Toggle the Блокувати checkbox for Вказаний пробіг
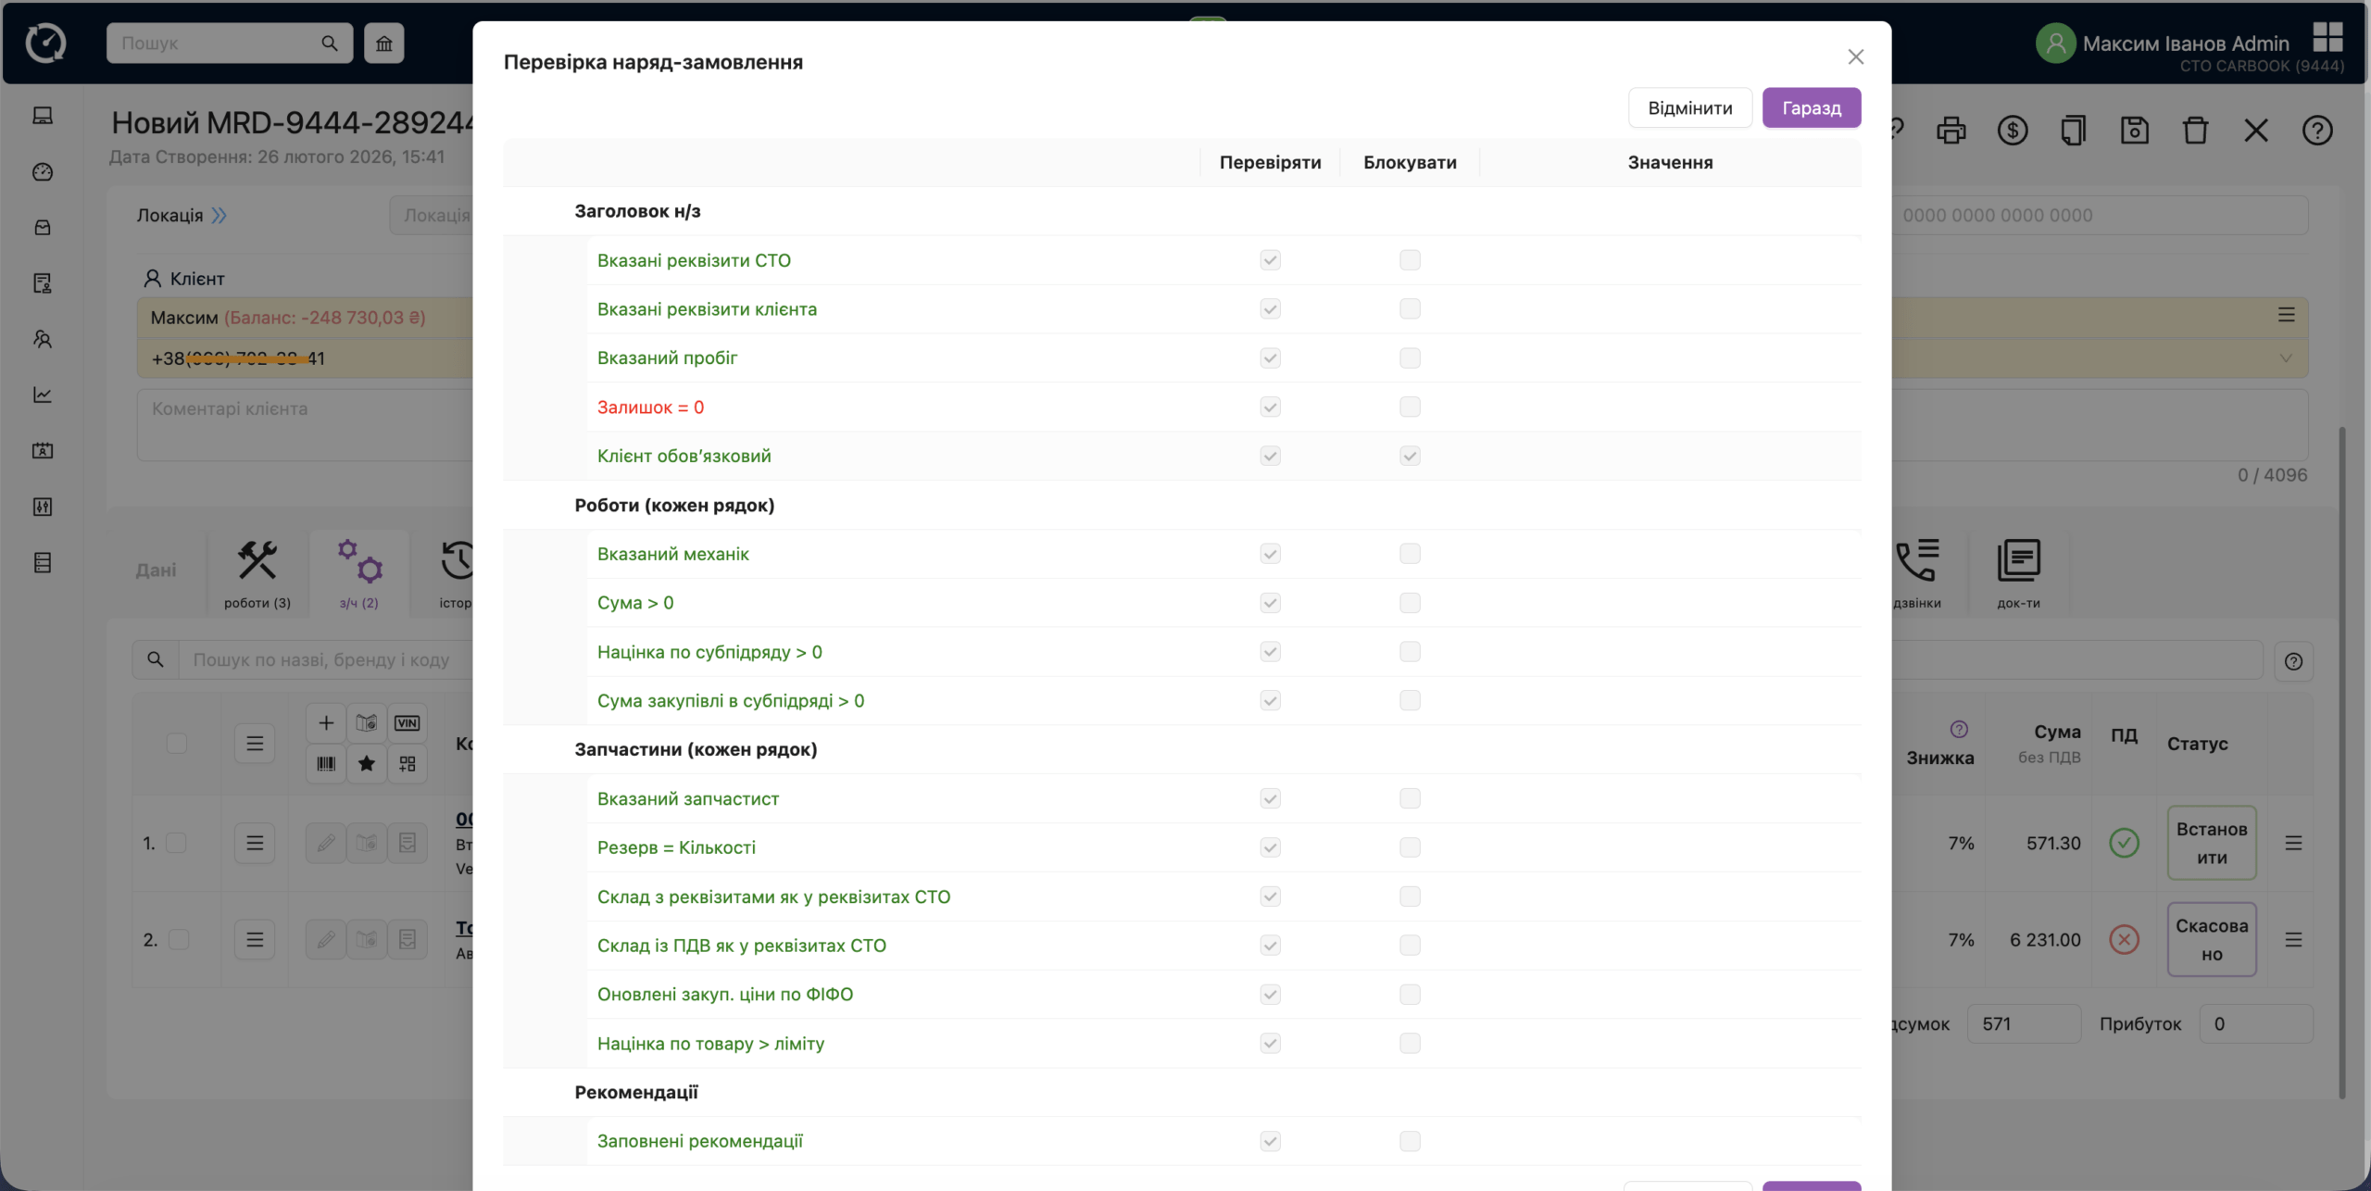Image resolution: width=2371 pixels, height=1191 pixels. pyautogui.click(x=1410, y=358)
